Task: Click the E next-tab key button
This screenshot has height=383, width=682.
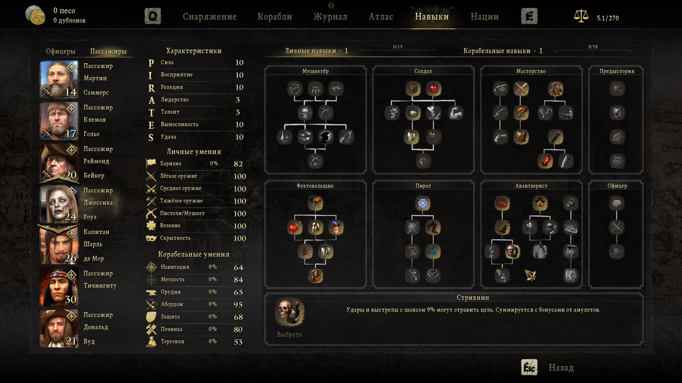Action: point(529,16)
